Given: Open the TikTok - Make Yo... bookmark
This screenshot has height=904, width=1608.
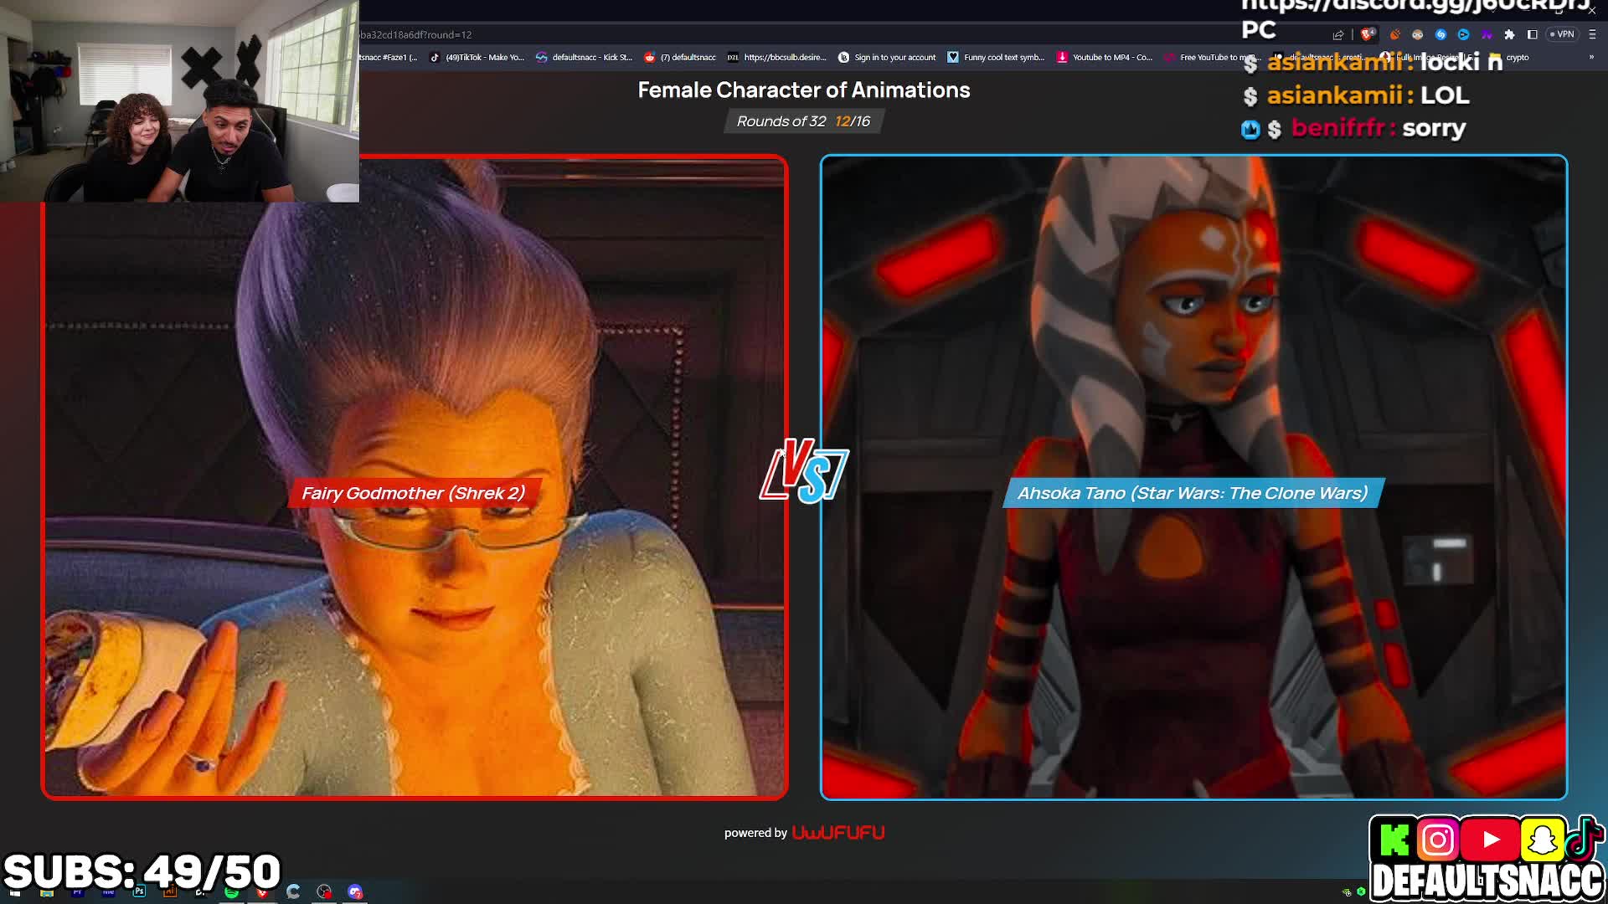Looking at the screenshot, I should click(x=477, y=58).
